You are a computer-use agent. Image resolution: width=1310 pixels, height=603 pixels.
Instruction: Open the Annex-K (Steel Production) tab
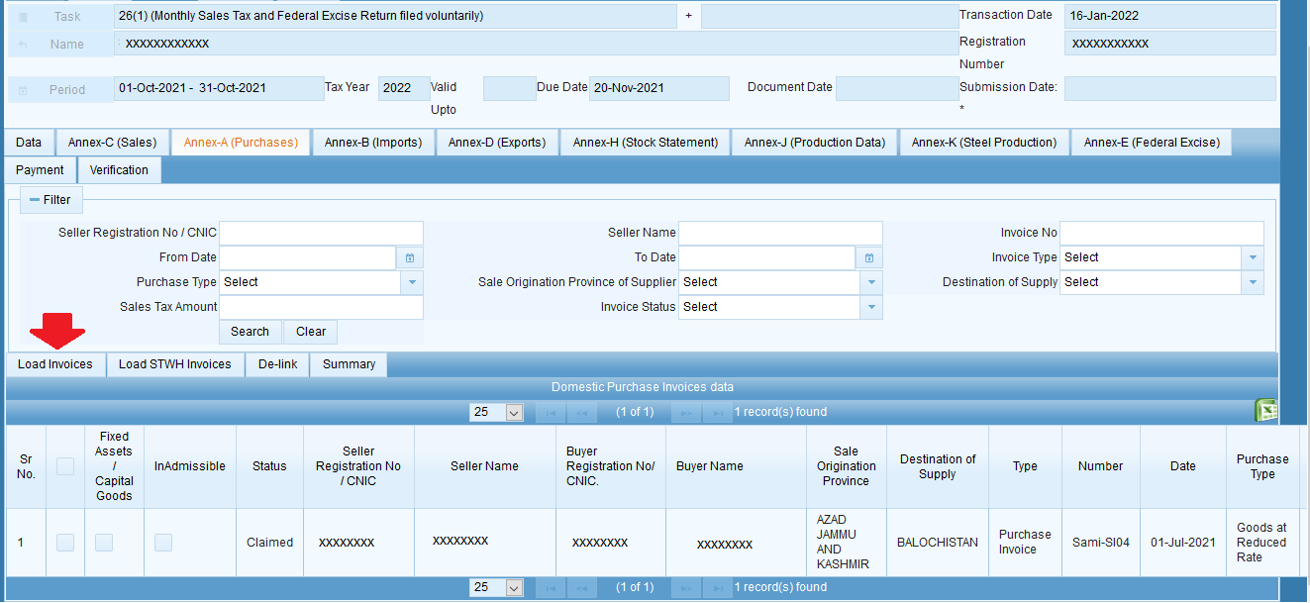984,143
